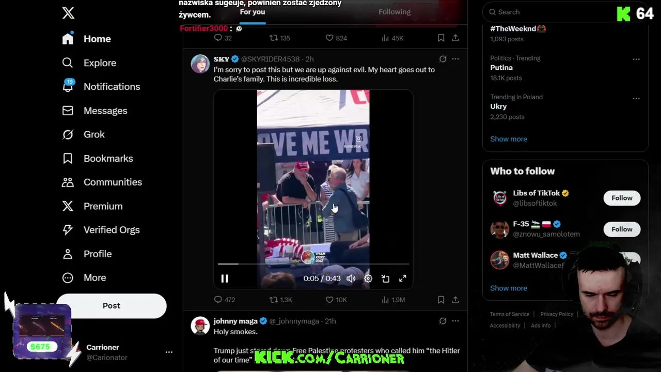The height and width of the screenshot is (372, 661).
Task: Switch to the For you tab
Action: [253, 12]
